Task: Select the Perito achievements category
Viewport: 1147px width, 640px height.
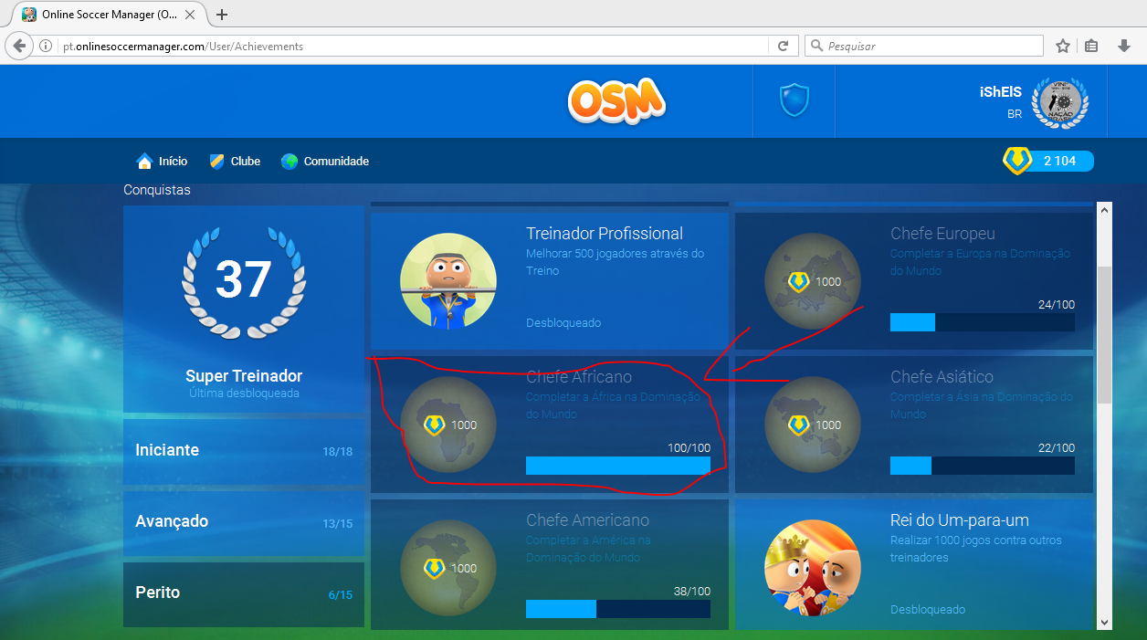Action: tap(244, 593)
